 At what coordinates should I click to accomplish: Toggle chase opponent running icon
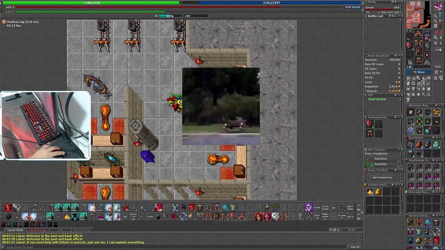pyautogui.click(x=440, y=38)
